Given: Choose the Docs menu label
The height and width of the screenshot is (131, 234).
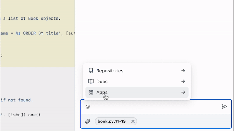Looking at the screenshot, I should (102, 82).
